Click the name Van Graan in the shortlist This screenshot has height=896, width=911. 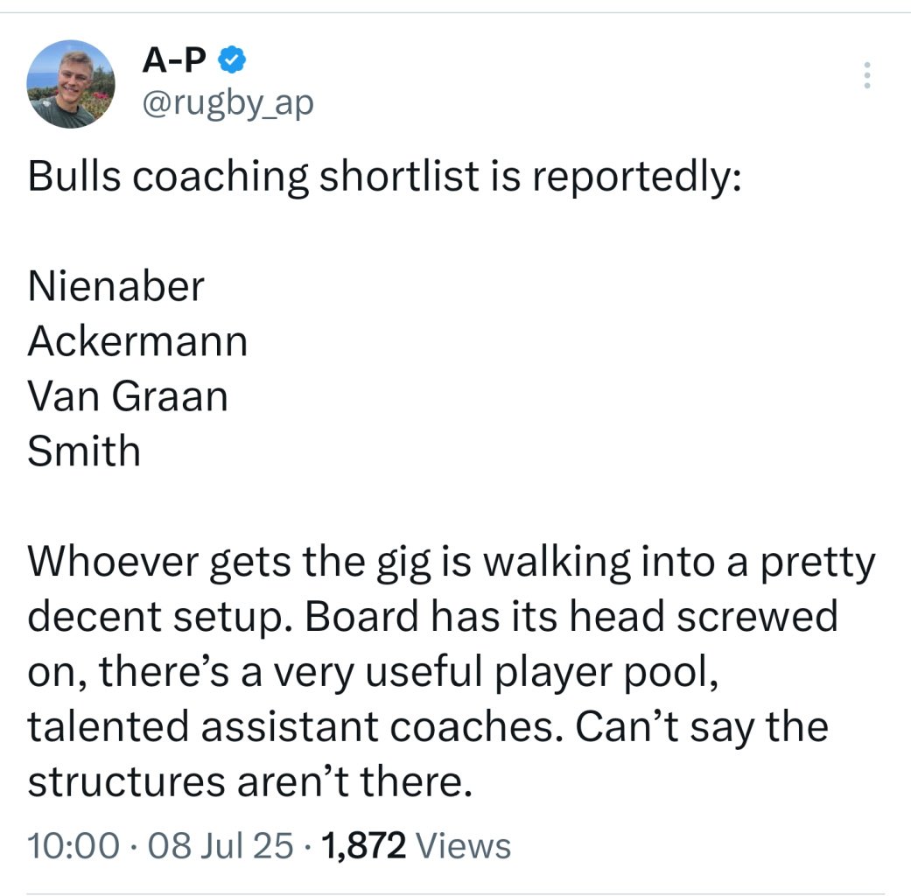click(128, 396)
